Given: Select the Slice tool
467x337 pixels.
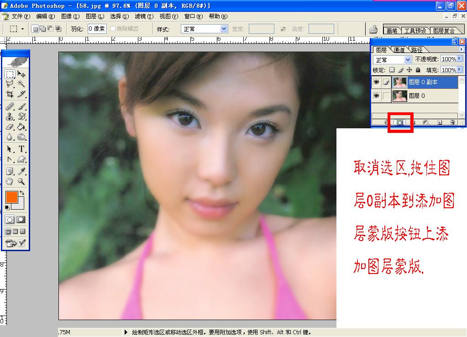Looking at the screenshot, I should pos(21,94).
